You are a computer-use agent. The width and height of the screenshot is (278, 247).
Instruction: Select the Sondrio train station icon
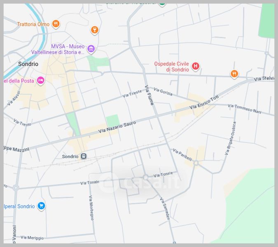click(x=84, y=156)
